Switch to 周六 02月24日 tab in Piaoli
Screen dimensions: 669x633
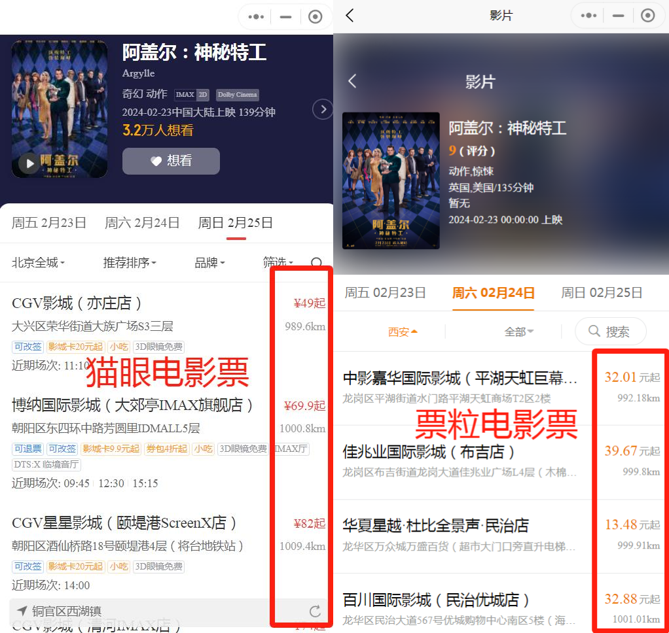(493, 293)
